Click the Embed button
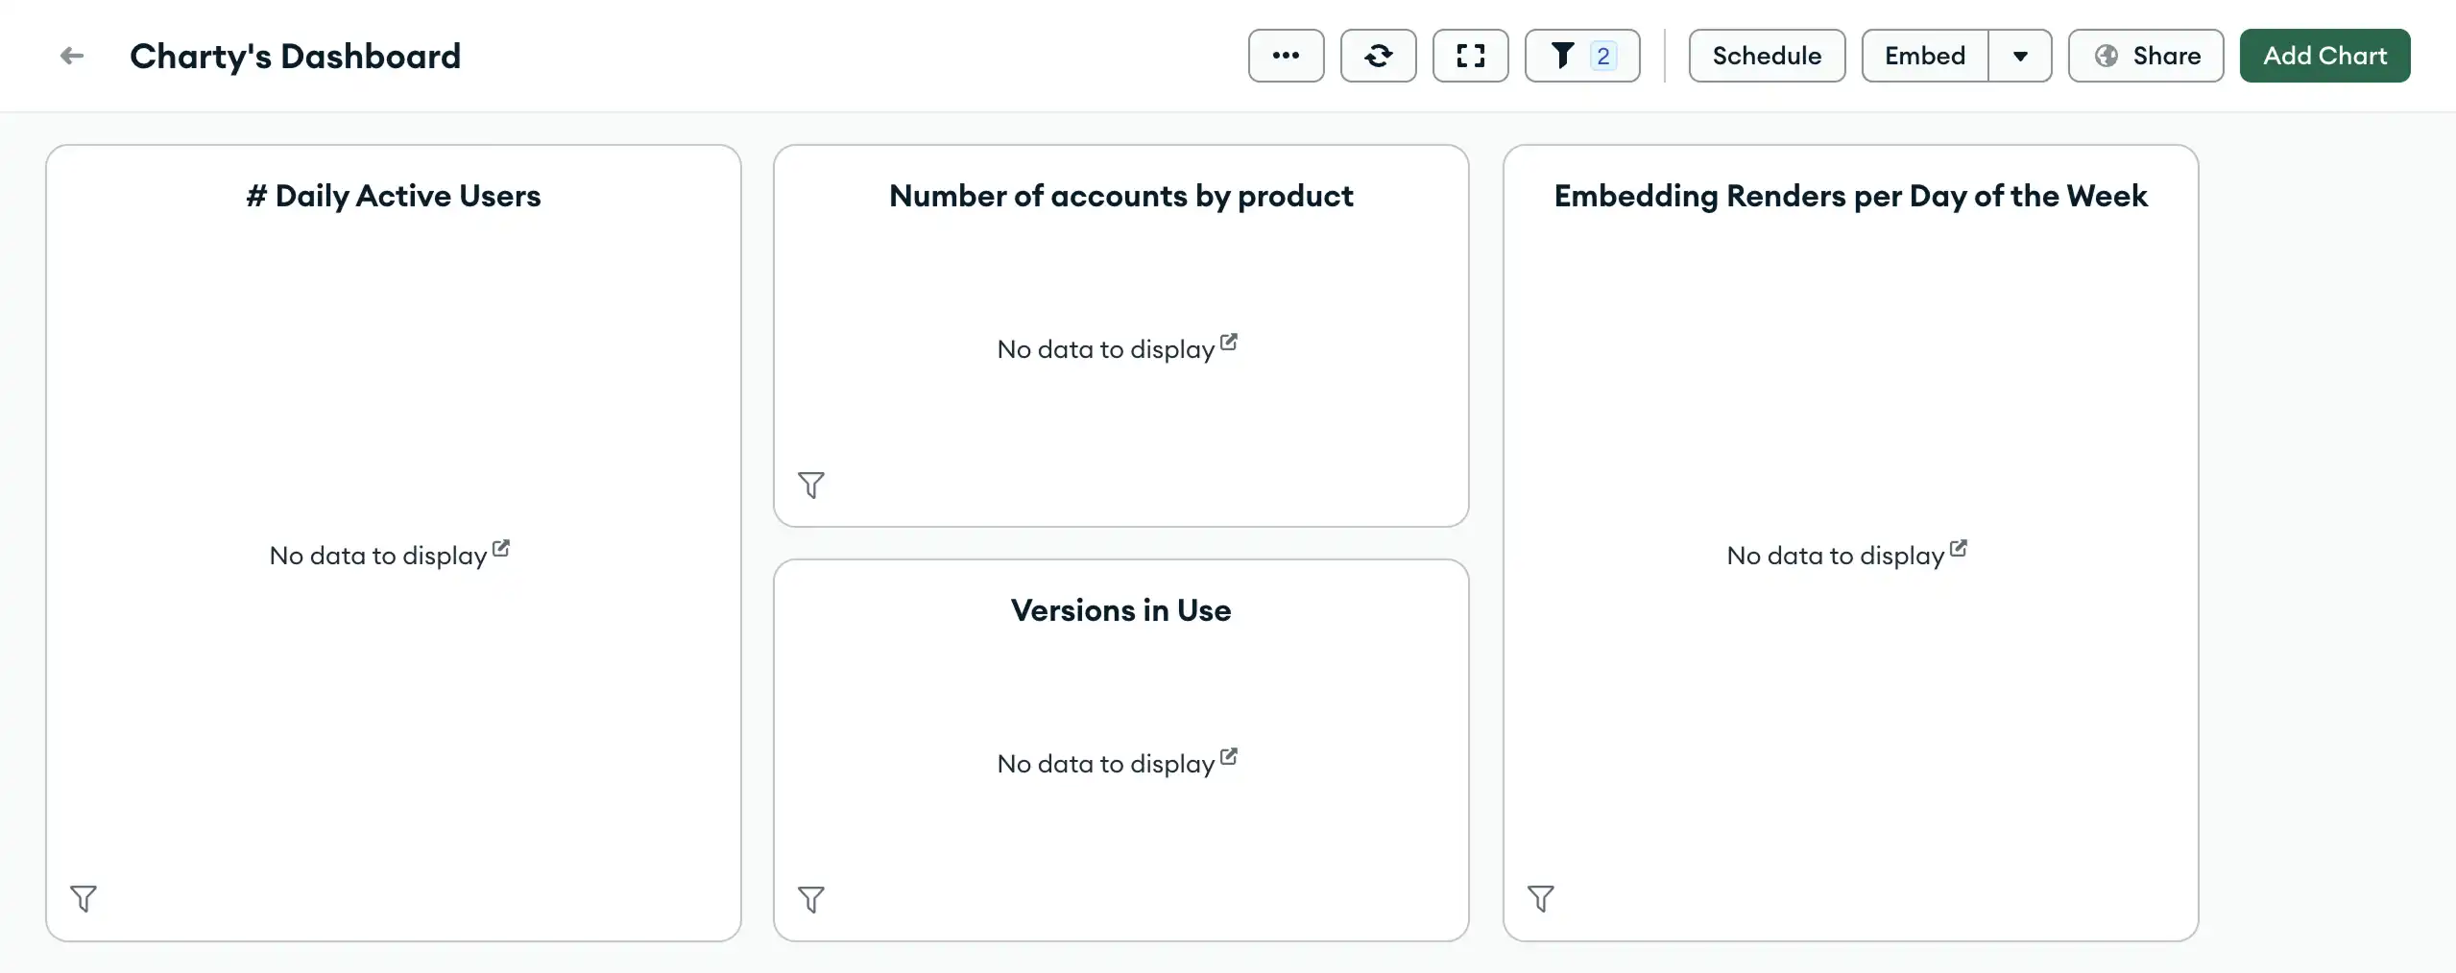 tap(1924, 57)
